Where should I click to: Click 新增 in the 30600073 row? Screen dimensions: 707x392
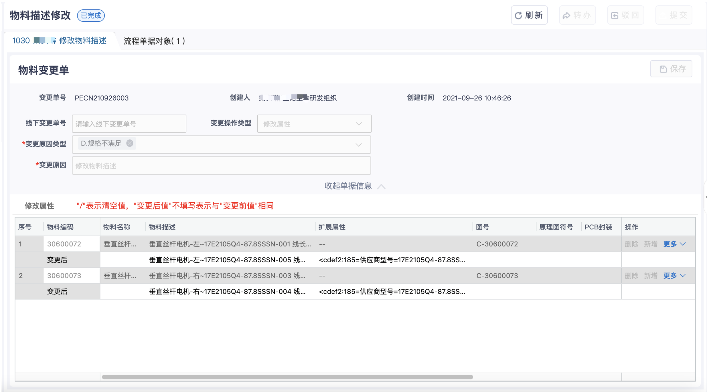[x=651, y=276]
